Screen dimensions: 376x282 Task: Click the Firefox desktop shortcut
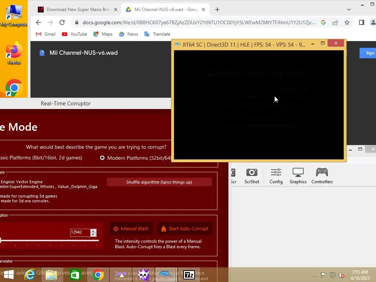click(x=14, y=53)
